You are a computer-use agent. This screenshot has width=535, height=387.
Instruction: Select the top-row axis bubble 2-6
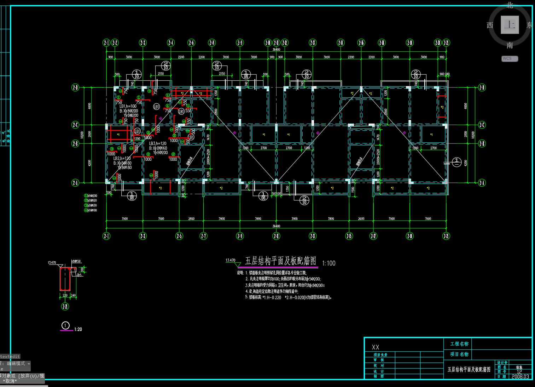pos(191,43)
